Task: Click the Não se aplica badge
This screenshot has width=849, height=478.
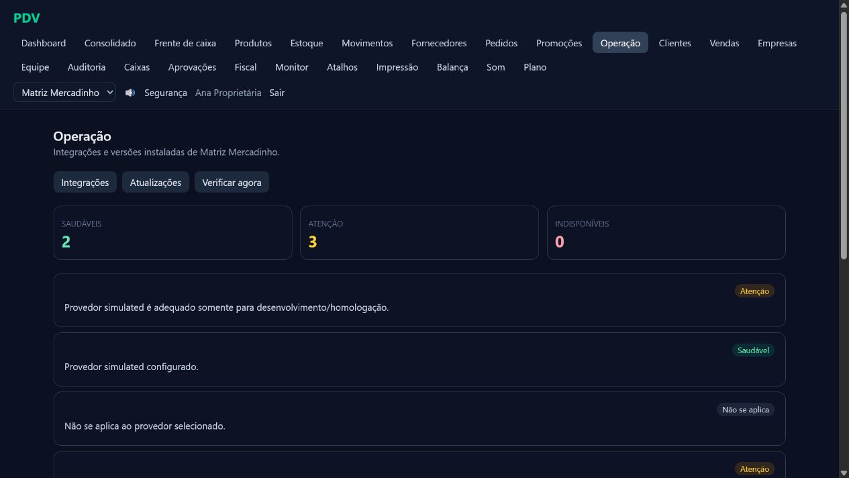Action: click(x=746, y=410)
